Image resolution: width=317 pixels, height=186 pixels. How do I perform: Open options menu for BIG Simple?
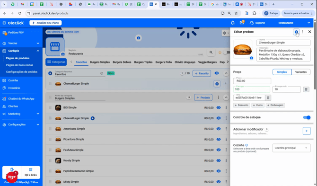tap(226, 107)
